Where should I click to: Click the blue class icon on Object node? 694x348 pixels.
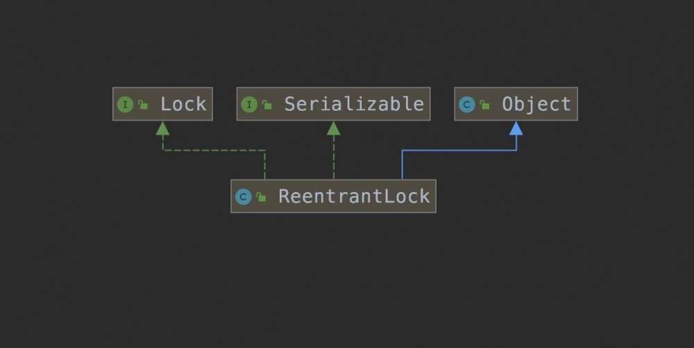[466, 105]
